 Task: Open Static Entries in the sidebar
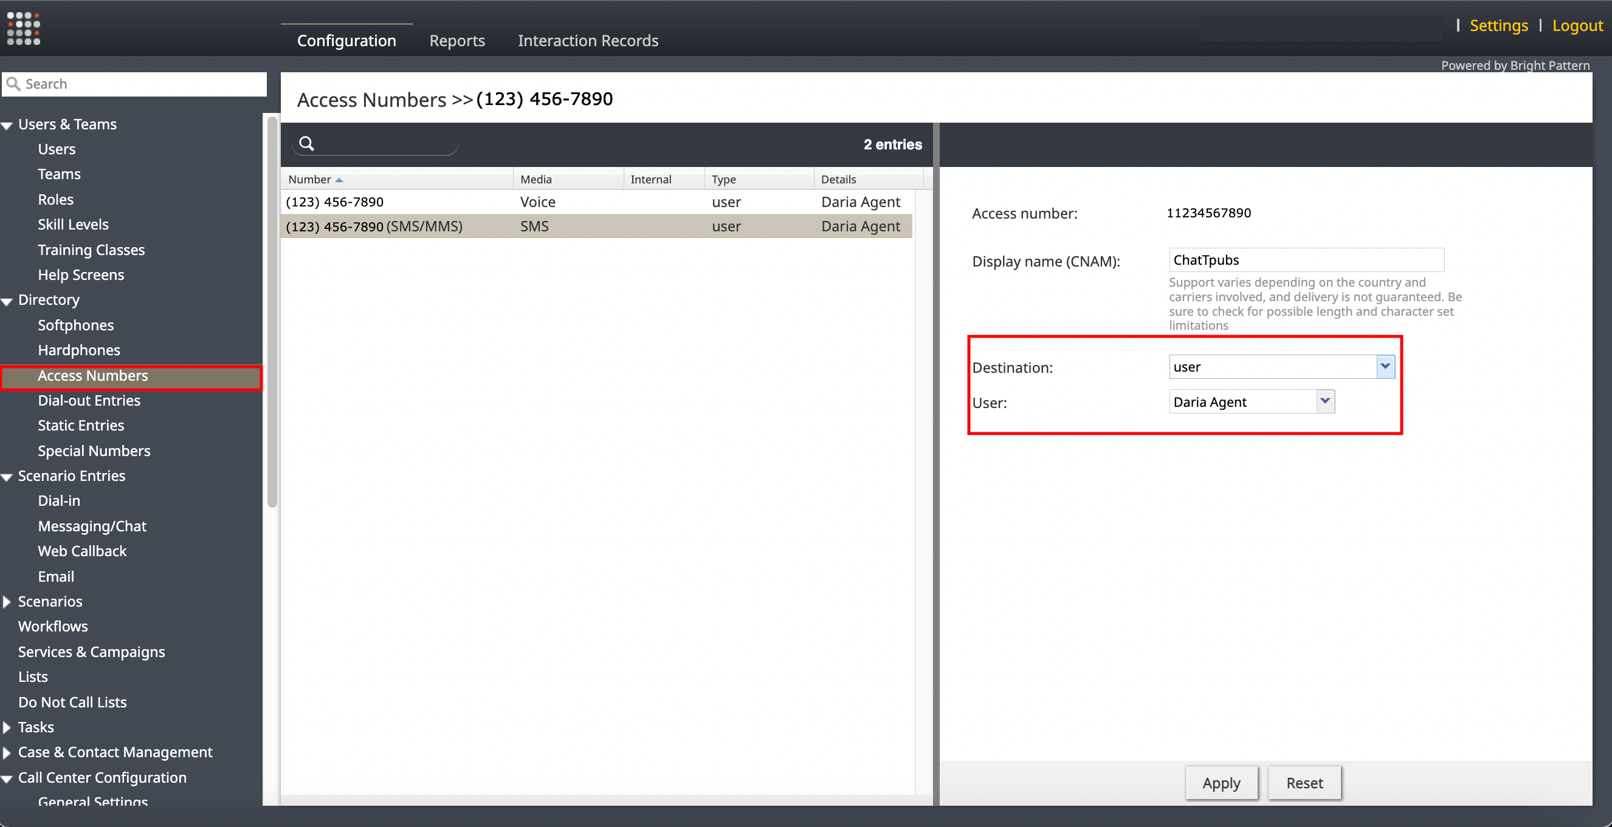(x=81, y=426)
